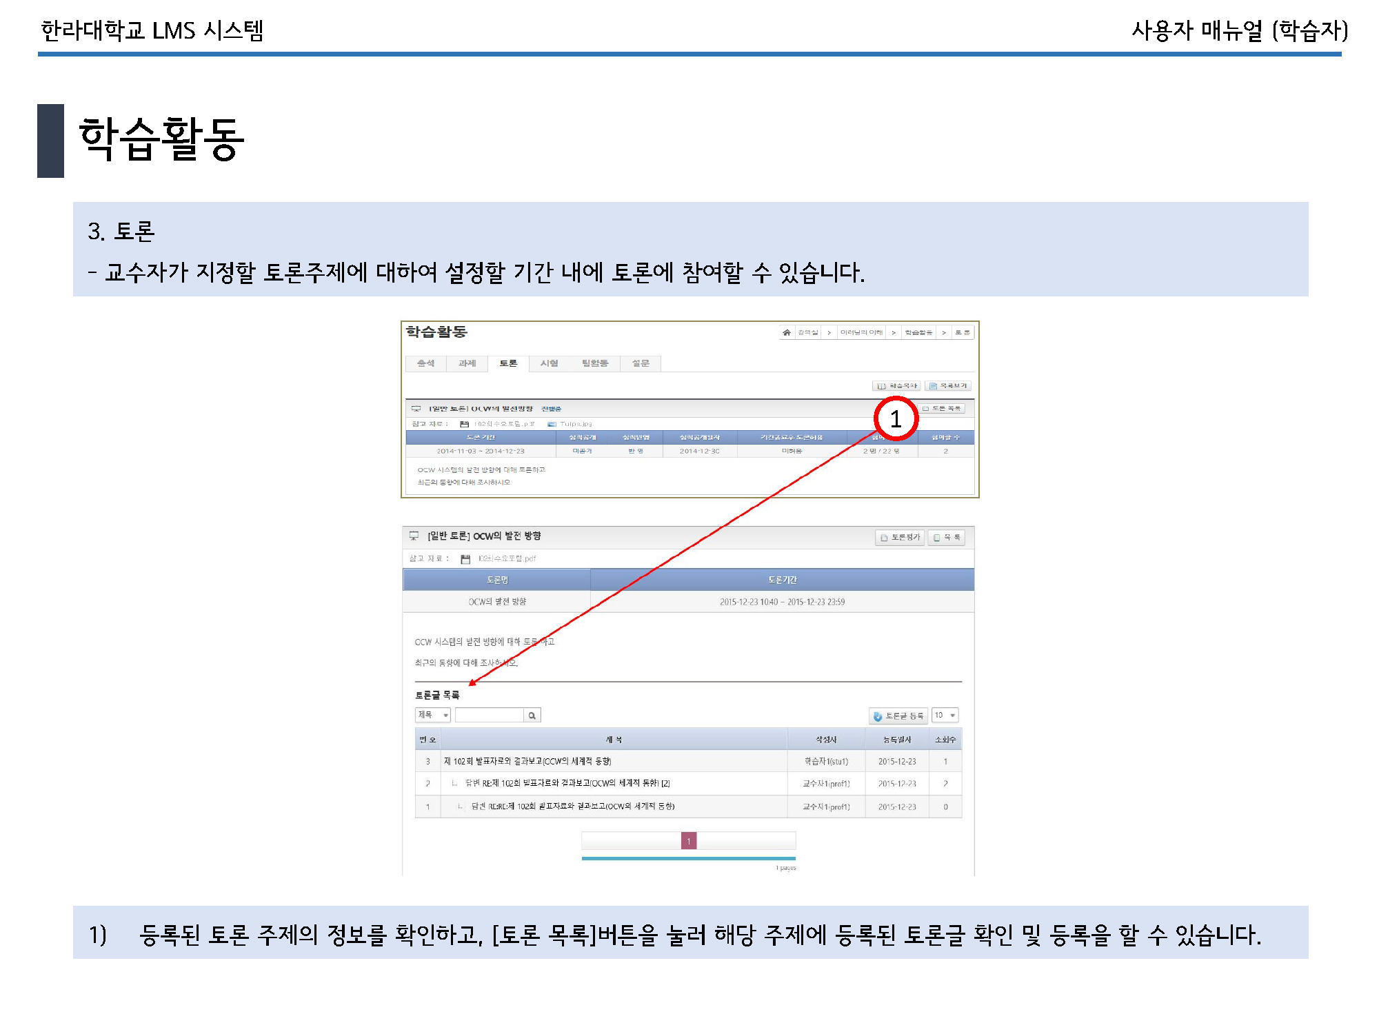This screenshot has height=1034, width=1379.
Task: Click the discussion search text field
Action: [x=490, y=716]
